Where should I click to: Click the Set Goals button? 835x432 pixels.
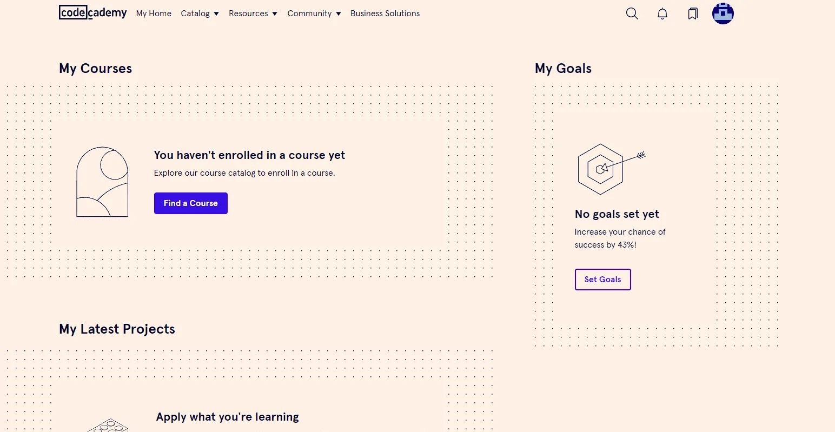click(x=602, y=280)
